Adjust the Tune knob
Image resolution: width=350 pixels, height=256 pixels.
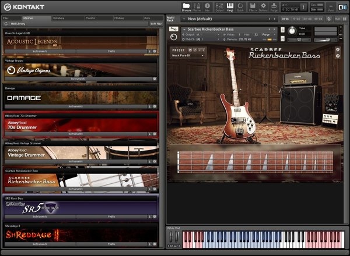[292, 31]
